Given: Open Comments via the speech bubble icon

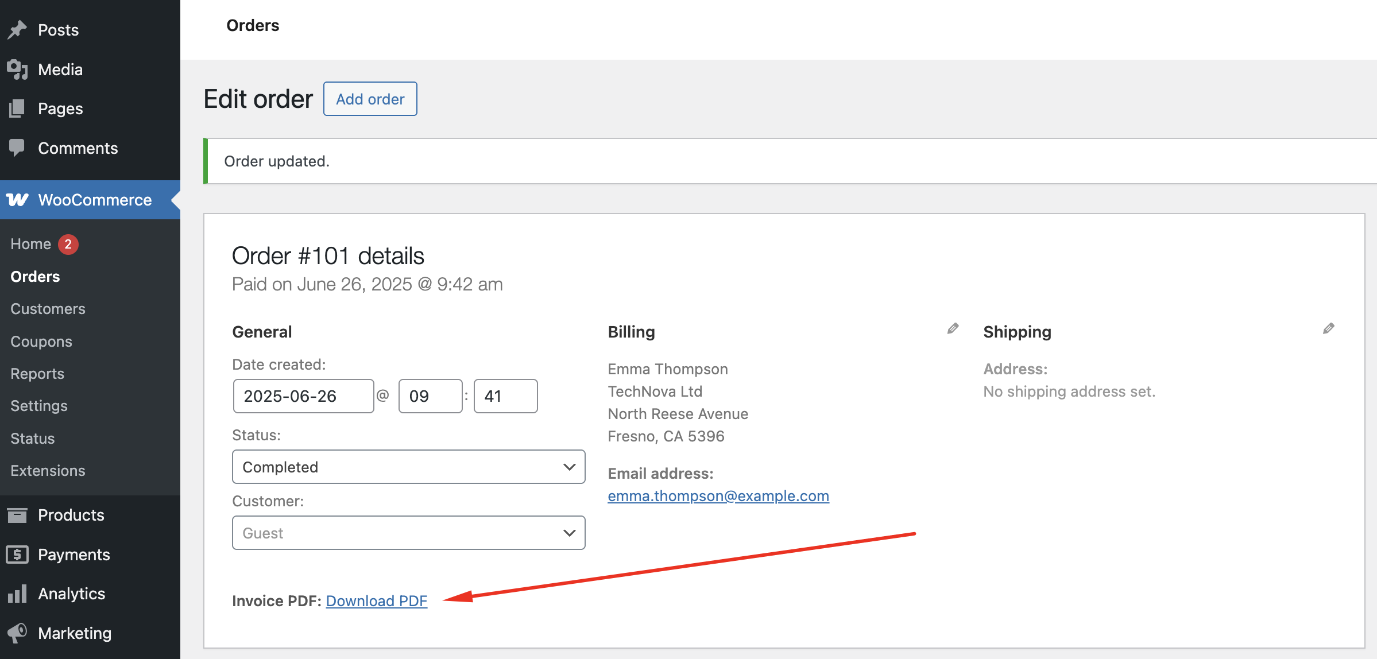Looking at the screenshot, I should click(18, 148).
